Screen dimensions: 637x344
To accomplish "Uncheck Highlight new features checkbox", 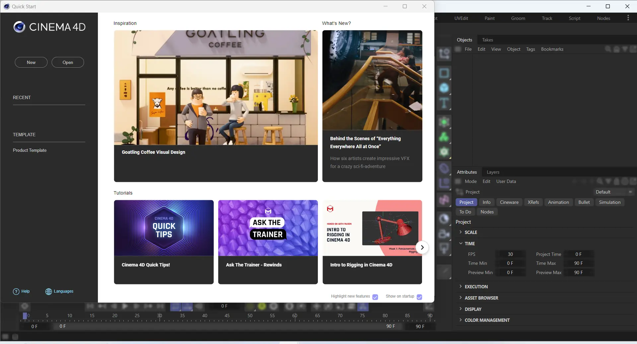I will (x=375, y=297).
